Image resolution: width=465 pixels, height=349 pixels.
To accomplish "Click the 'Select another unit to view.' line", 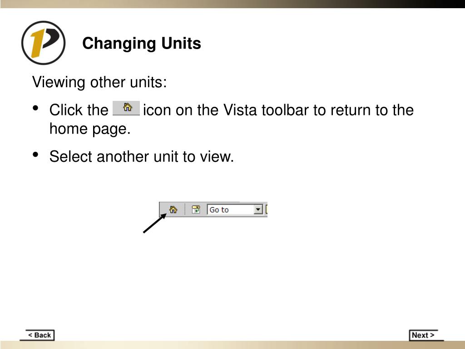I will 142,156.
